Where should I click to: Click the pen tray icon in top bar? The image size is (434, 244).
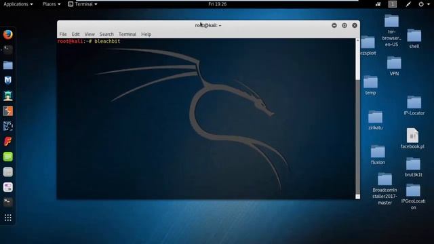coord(408,4)
